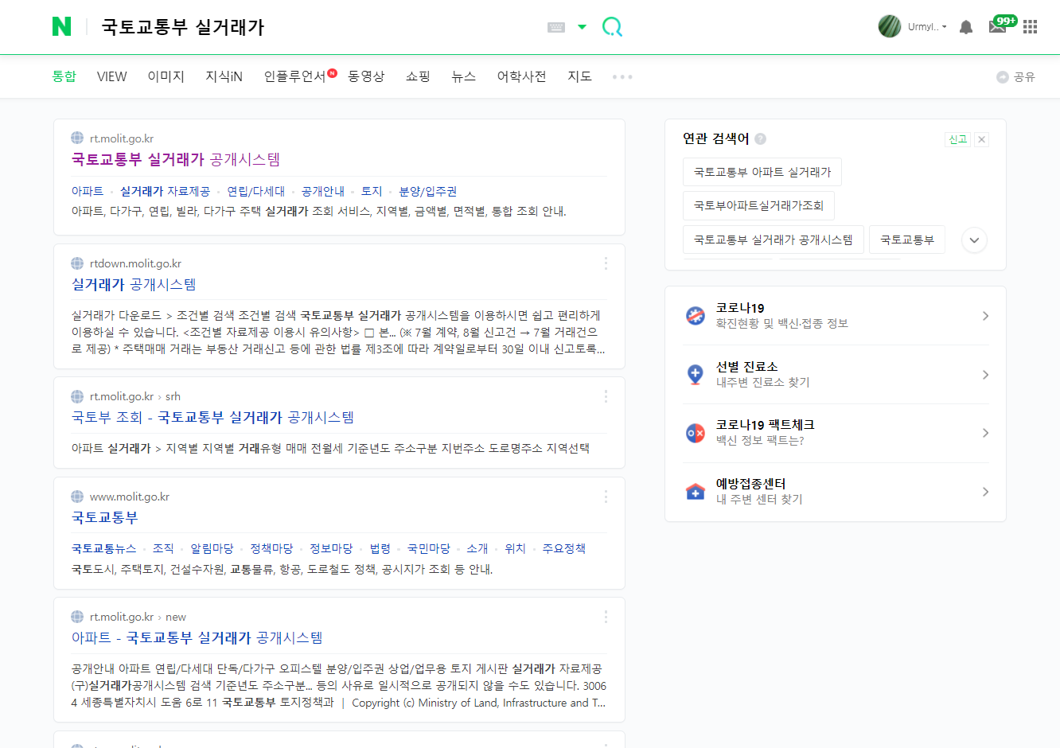
Task: Open the more options menu for rtdown.molit.go.kr result
Action: (606, 263)
